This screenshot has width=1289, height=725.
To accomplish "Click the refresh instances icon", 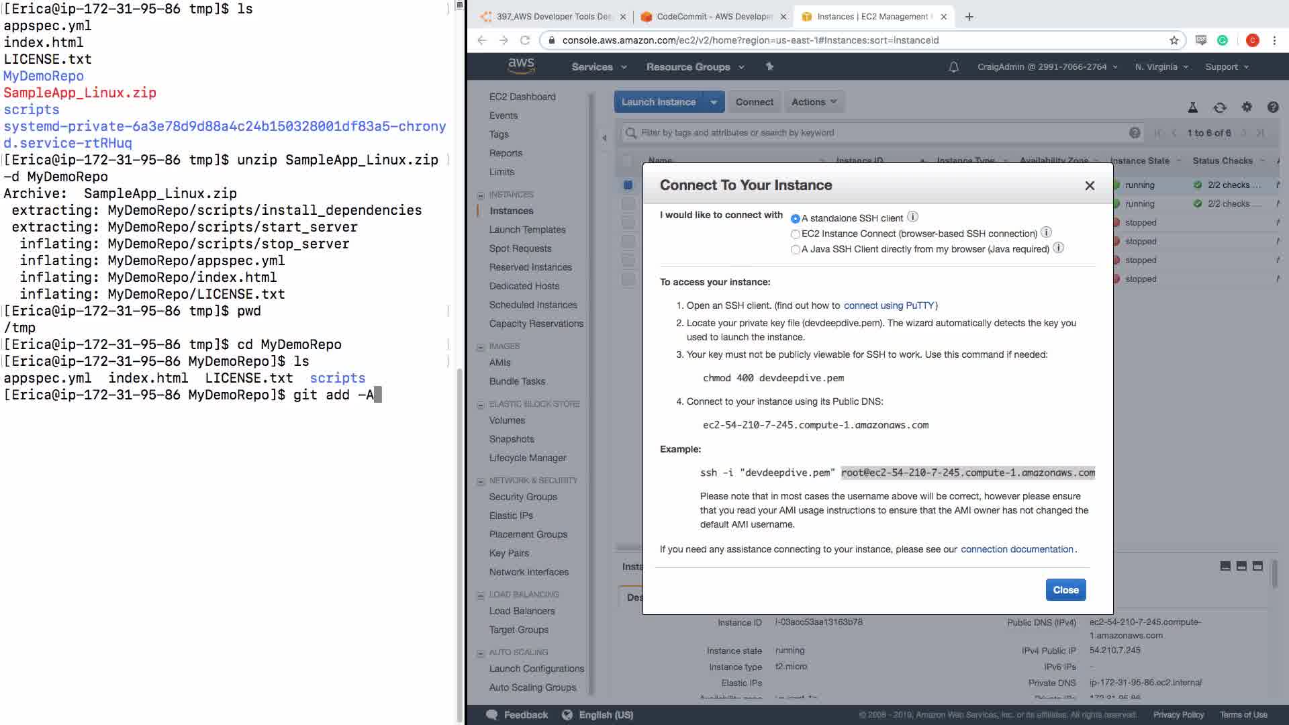I will click(x=1220, y=107).
